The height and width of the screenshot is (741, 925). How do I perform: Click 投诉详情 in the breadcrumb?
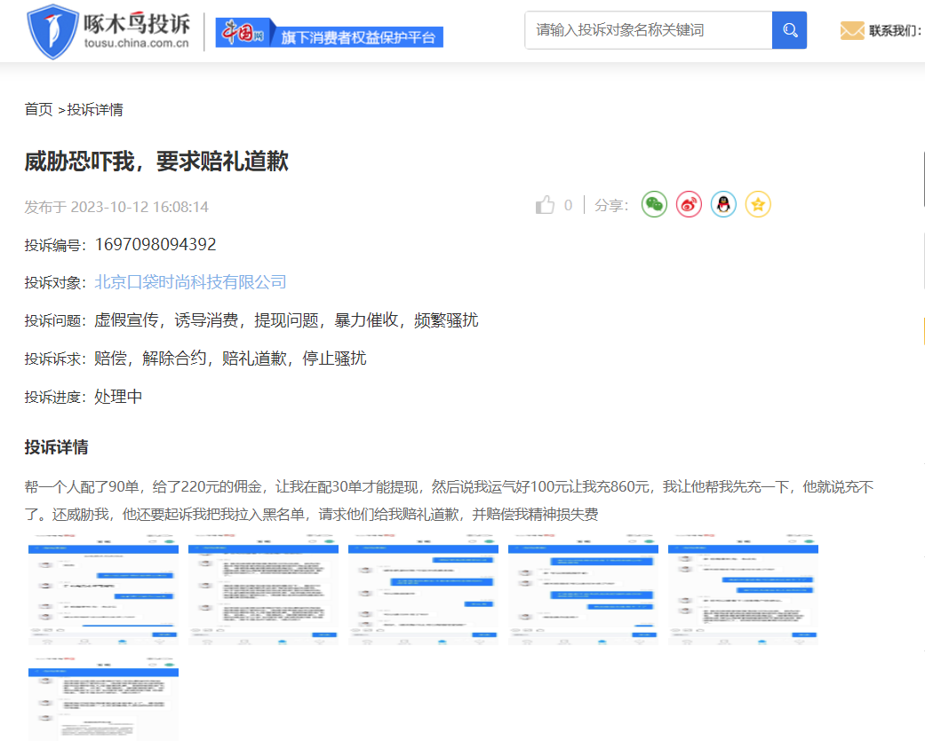[x=95, y=109]
